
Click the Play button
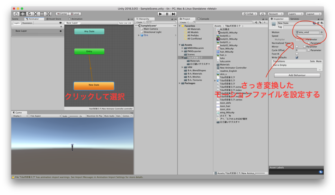pyautogui.click(x=160, y=14)
